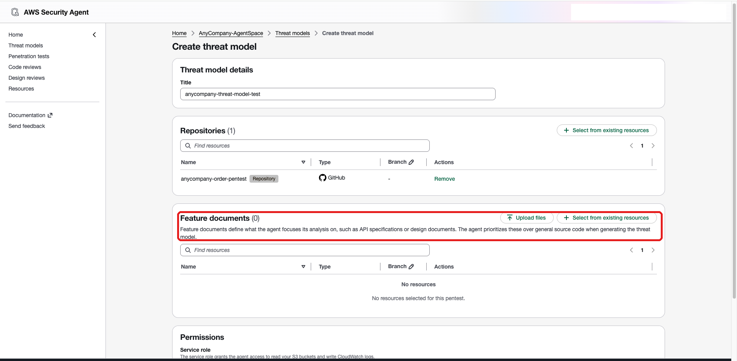Remove the anycompany-order-pentest repository
Image resolution: width=737 pixels, height=361 pixels.
pyautogui.click(x=444, y=179)
